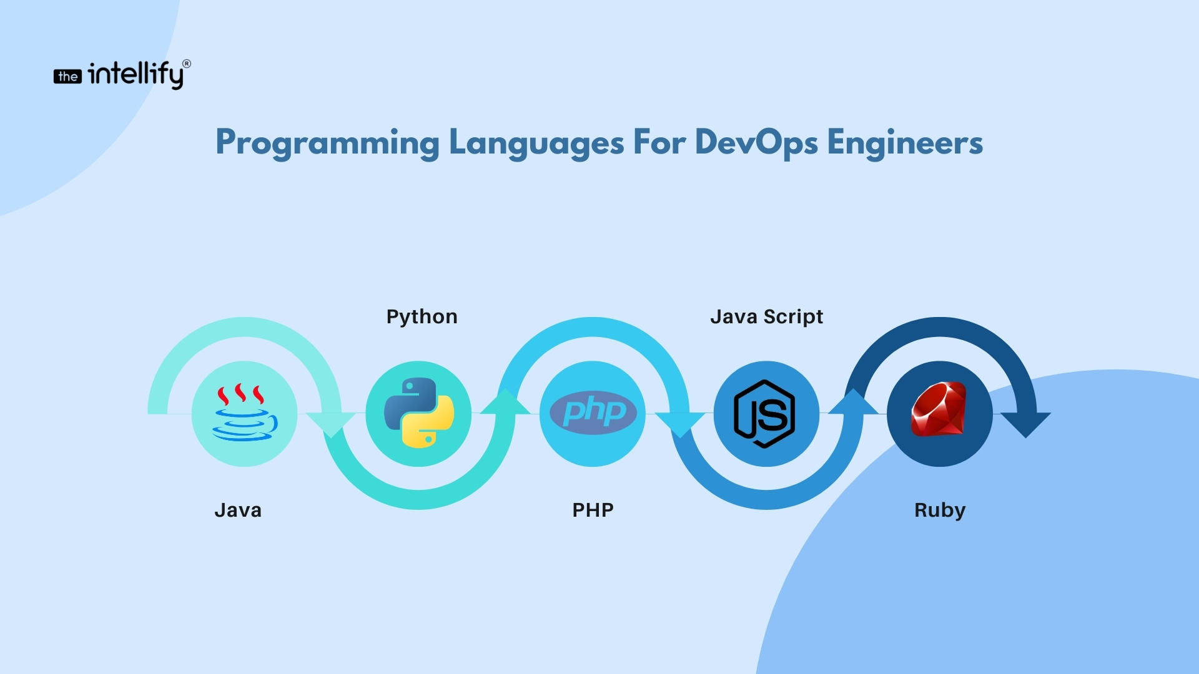The image size is (1199, 674).
Task: Click the dark blue arc above Ruby
Action: point(940,327)
